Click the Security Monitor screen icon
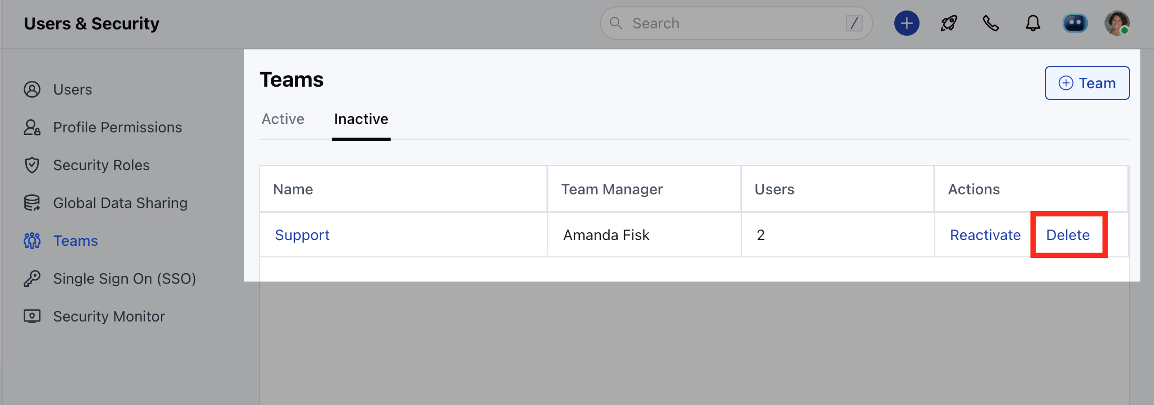Screen dimensions: 1154x405 point(32,316)
